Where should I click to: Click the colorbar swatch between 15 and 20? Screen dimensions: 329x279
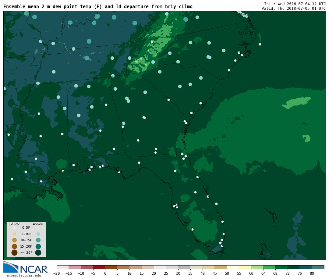pos(148,267)
